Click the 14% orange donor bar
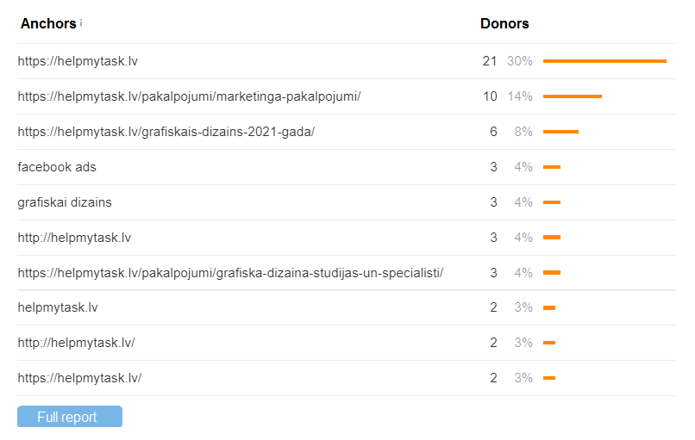The height and width of the screenshot is (440, 695). (572, 96)
